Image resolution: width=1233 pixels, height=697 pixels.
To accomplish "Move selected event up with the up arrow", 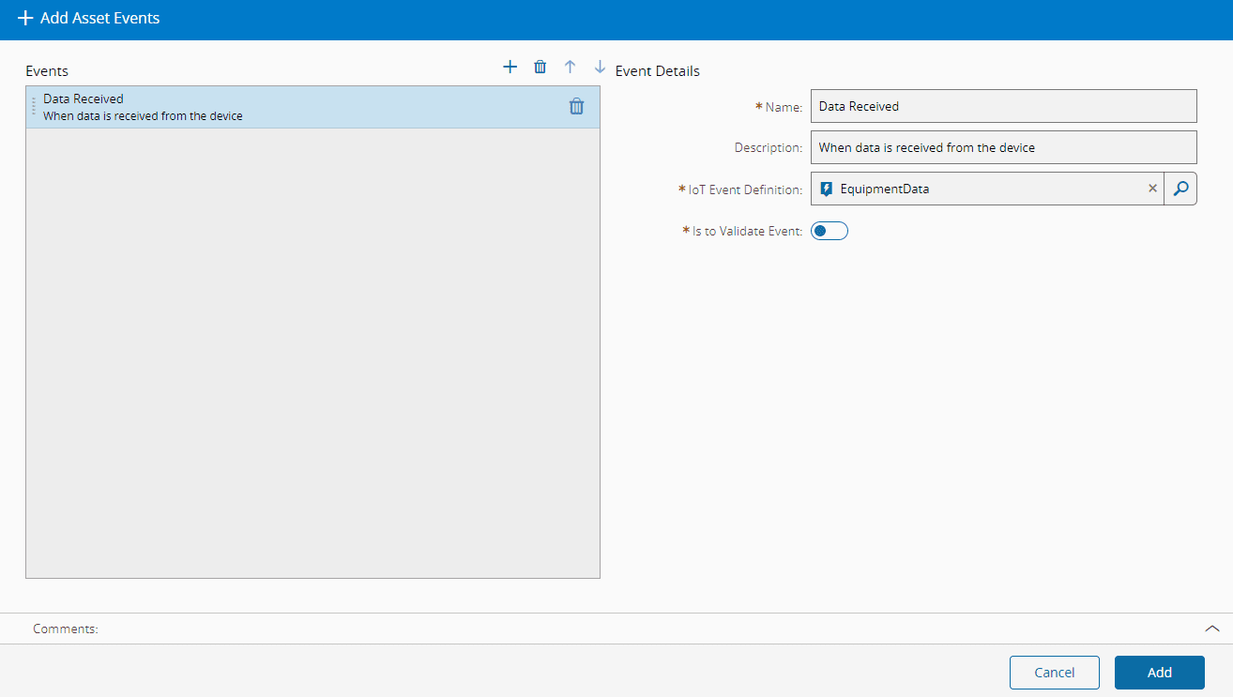I will click(x=570, y=67).
